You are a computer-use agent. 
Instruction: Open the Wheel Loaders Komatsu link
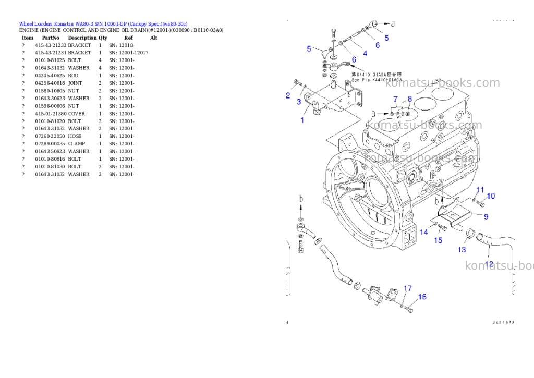click(x=46, y=24)
